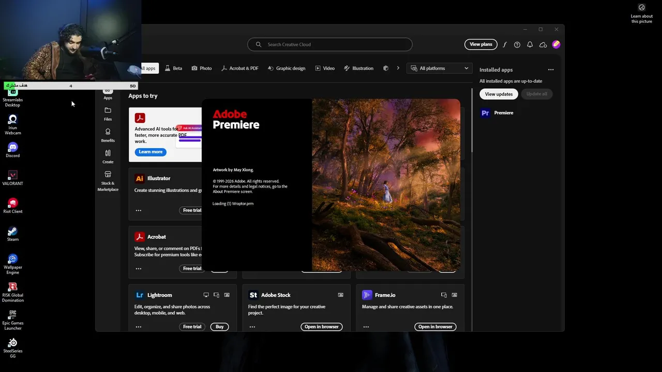Open Acrobat card more options menu
This screenshot has width=662, height=372.
coord(139,269)
